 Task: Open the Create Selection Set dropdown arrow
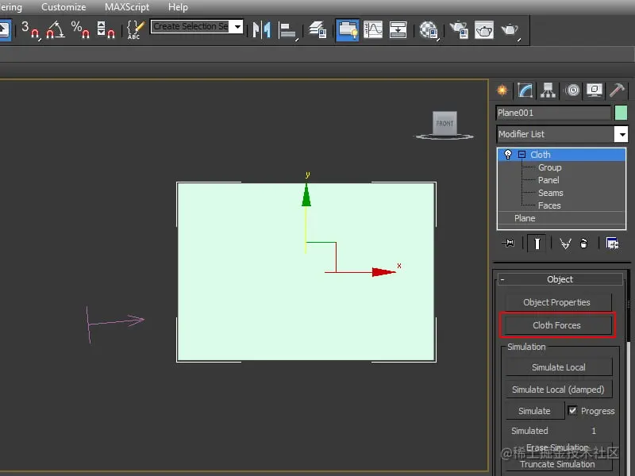tap(237, 27)
